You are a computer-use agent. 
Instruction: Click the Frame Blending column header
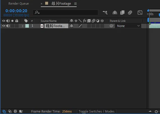tap(89, 21)
